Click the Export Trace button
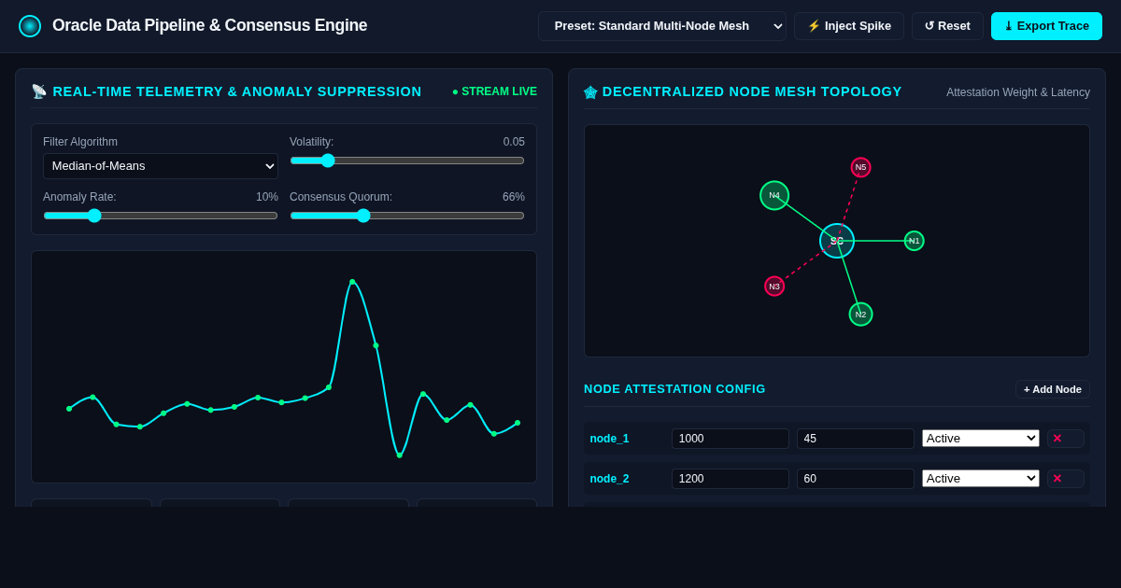1121x588 pixels. (x=1046, y=26)
